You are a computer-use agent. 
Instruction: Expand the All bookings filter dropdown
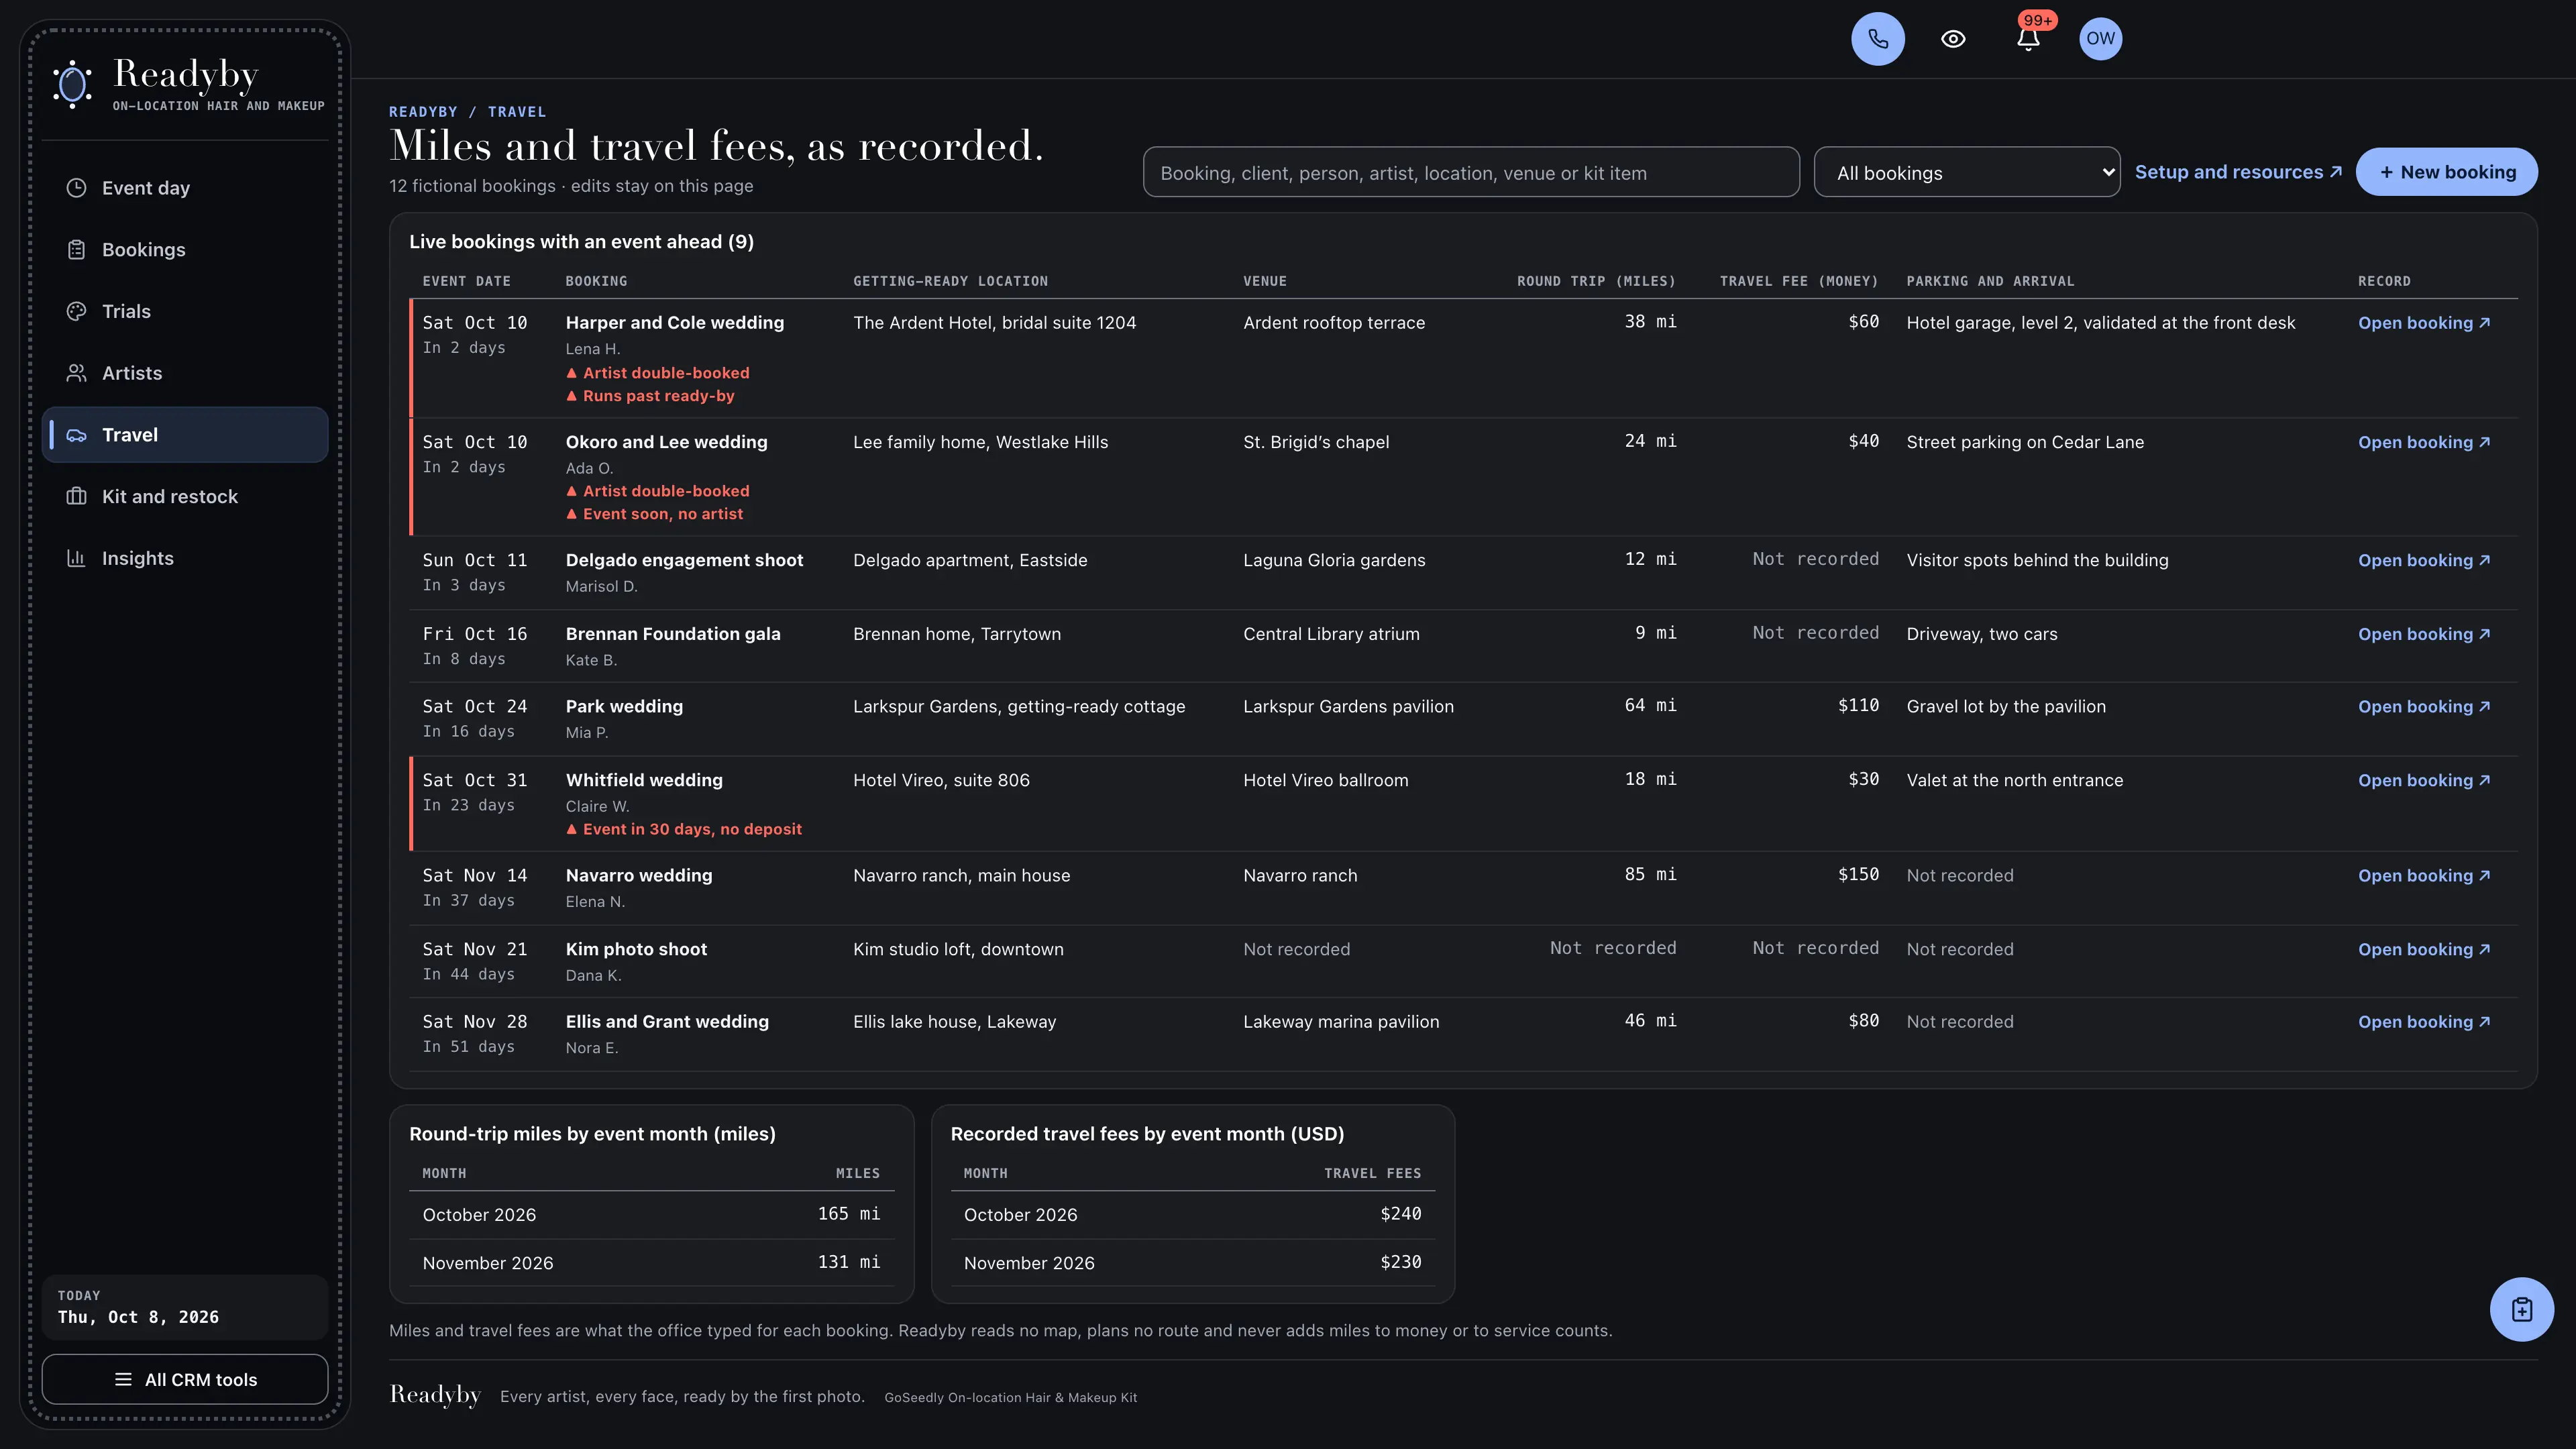(x=1966, y=172)
